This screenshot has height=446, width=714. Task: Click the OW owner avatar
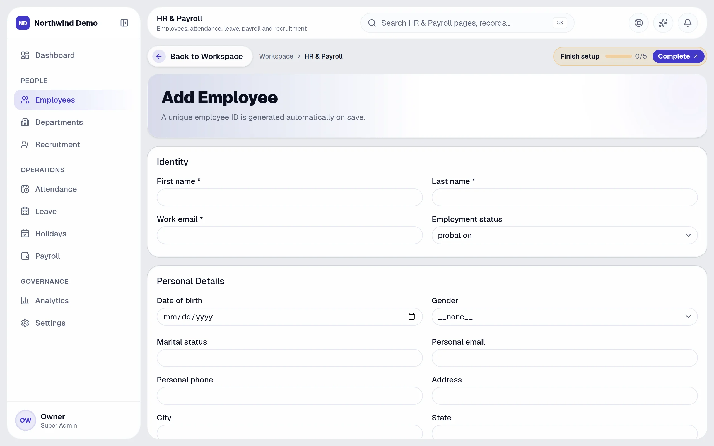(x=26, y=420)
